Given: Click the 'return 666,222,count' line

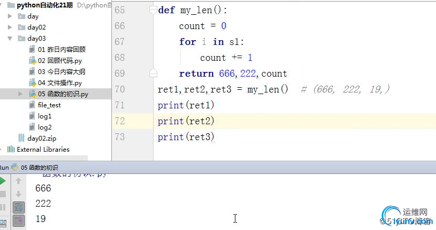Looking at the screenshot, I should [233, 73].
